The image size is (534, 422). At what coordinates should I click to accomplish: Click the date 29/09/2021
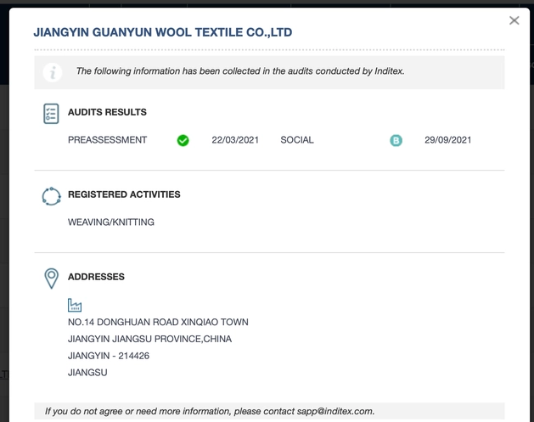pyautogui.click(x=448, y=140)
